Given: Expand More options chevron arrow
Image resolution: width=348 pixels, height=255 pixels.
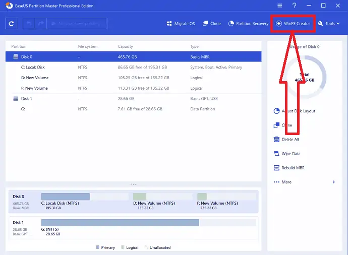Looking at the screenshot, I should pyautogui.click(x=333, y=182).
